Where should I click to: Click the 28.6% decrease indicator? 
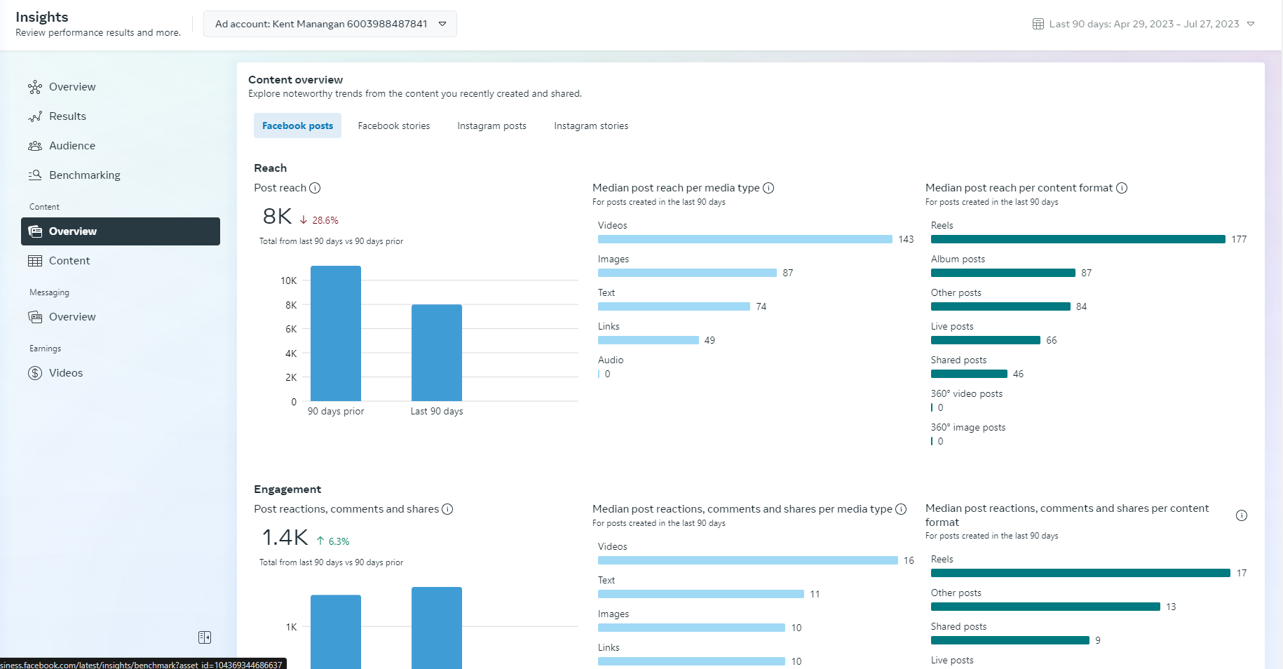[319, 220]
